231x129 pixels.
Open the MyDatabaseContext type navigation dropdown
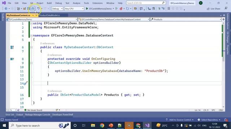pos(114,19)
